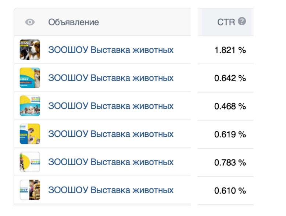Viewport: 286px width, 216px height.
Task: Open the ЗООШОУ ad link with 0.642 % CTR
Action: [x=111, y=78]
